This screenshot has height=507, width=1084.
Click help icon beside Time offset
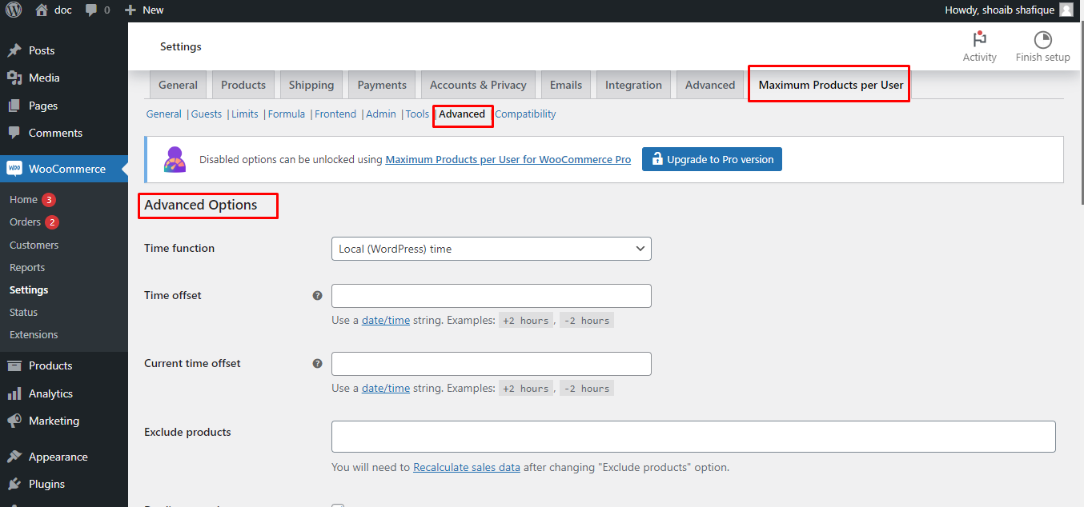pos(317,295)
